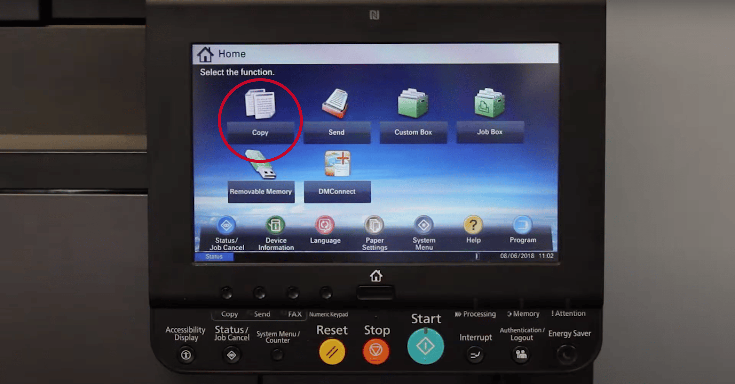Open the Custom Box function
This screenshot has height=384, width=735.
coord(413,112)
